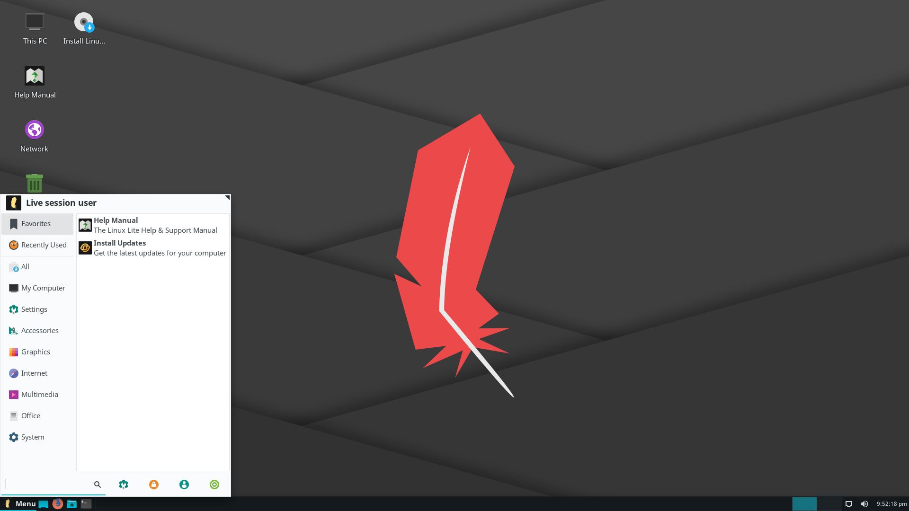Open the My Computer category
Viewport: 909px width, 511px height.
point(37,288)
